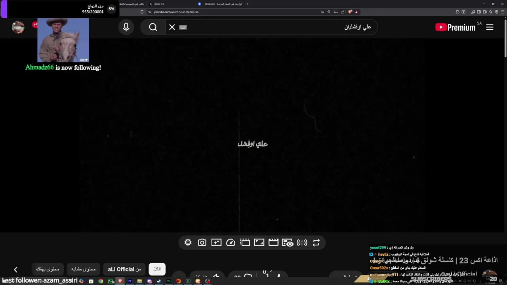Viewport: 507px width, 285px height.
Task: Show more filter chips with the arrow
Action: [15, 270]
